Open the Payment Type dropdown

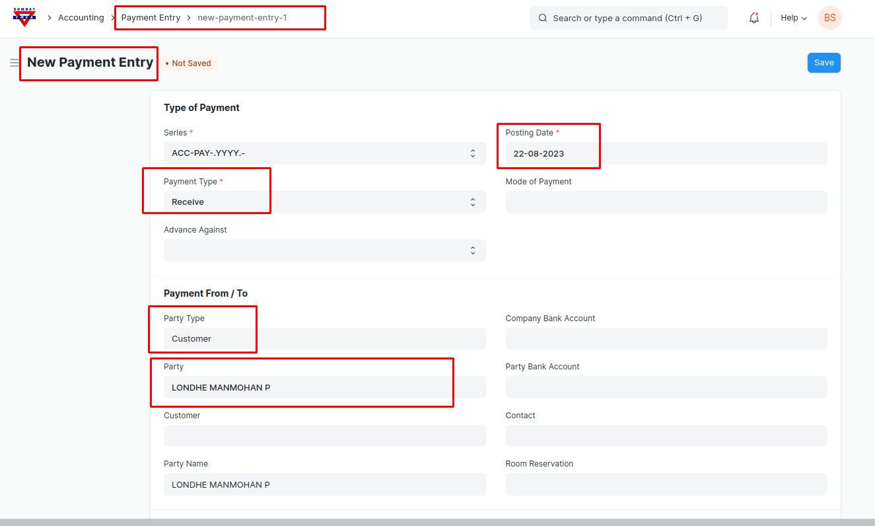point(324,202)
